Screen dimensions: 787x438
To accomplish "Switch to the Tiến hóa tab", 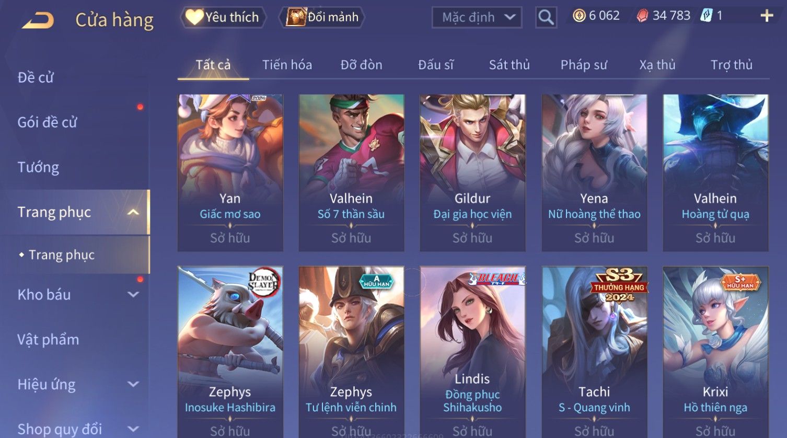I will tap(287, 65).
